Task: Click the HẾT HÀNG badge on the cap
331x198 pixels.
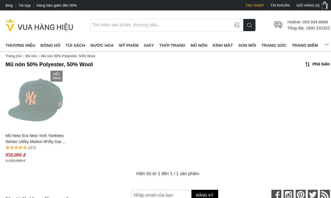Action: (x=57, y=76)
